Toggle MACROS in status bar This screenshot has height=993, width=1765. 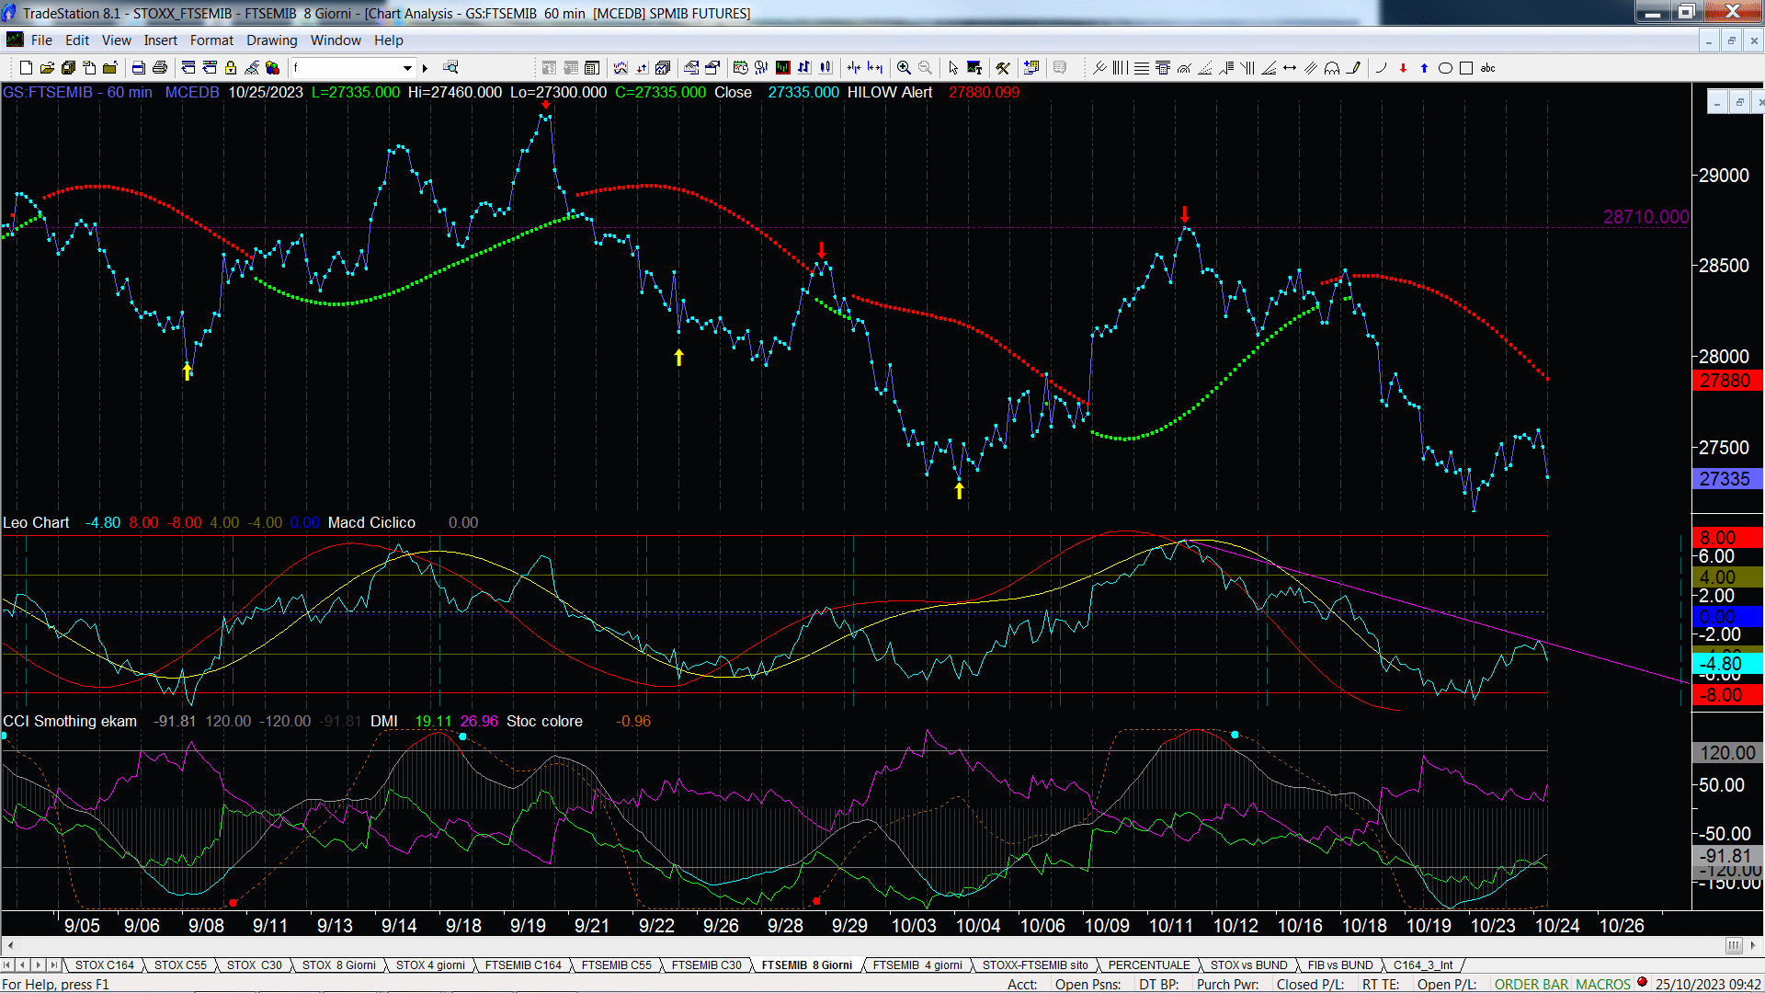[1603, 985]
